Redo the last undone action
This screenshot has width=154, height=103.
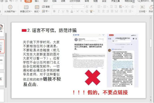click(x=16, y=1)
